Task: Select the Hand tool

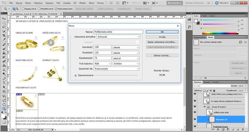Action: pos(4,104)
